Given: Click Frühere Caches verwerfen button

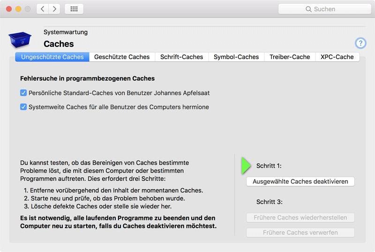Looking at the screenshot, I should 300,232.
